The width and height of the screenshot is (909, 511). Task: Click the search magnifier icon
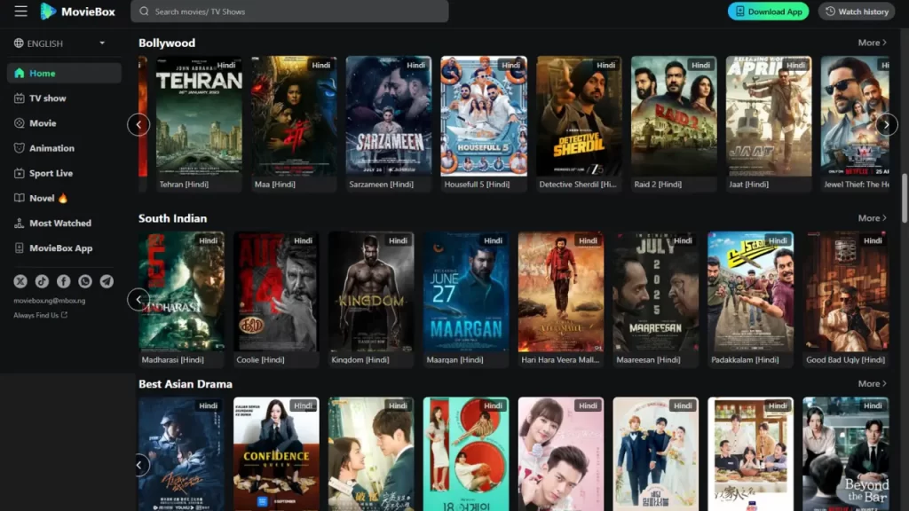(x=144, y=11)
